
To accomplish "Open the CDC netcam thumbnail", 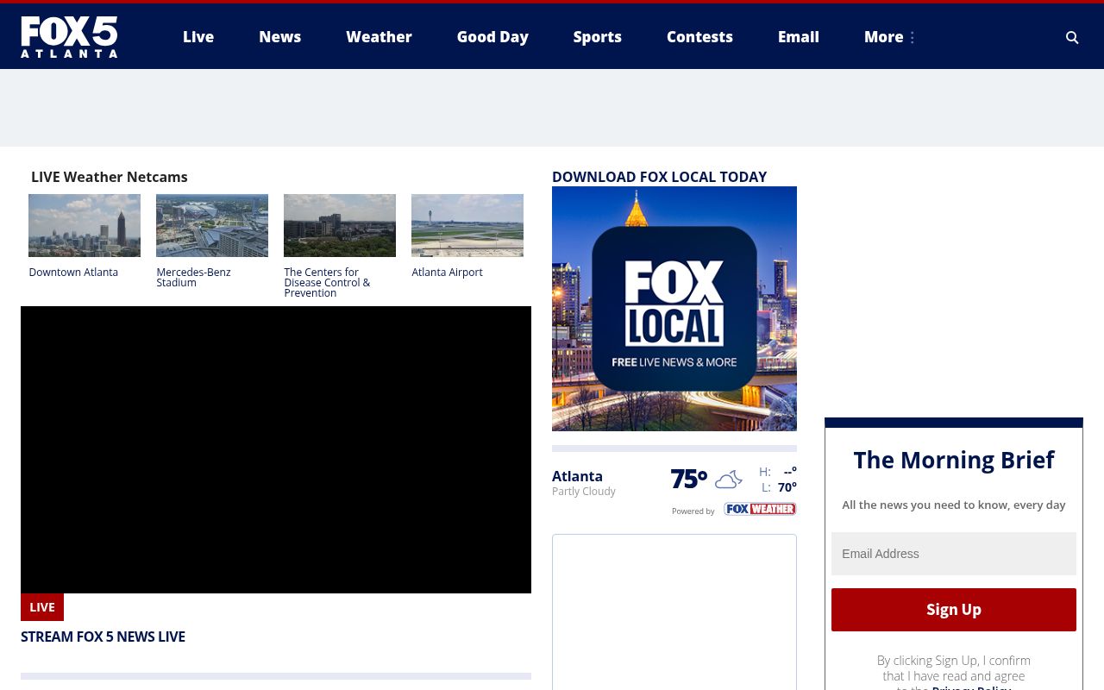I will pos(340,225).
